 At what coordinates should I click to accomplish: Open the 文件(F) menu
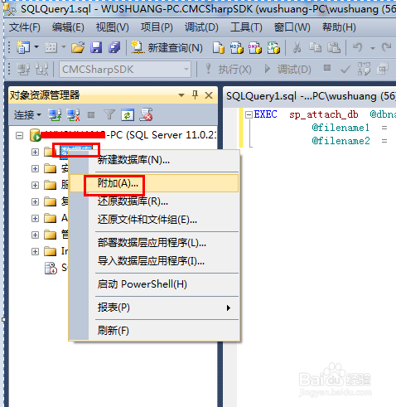[x=25, y=27]
